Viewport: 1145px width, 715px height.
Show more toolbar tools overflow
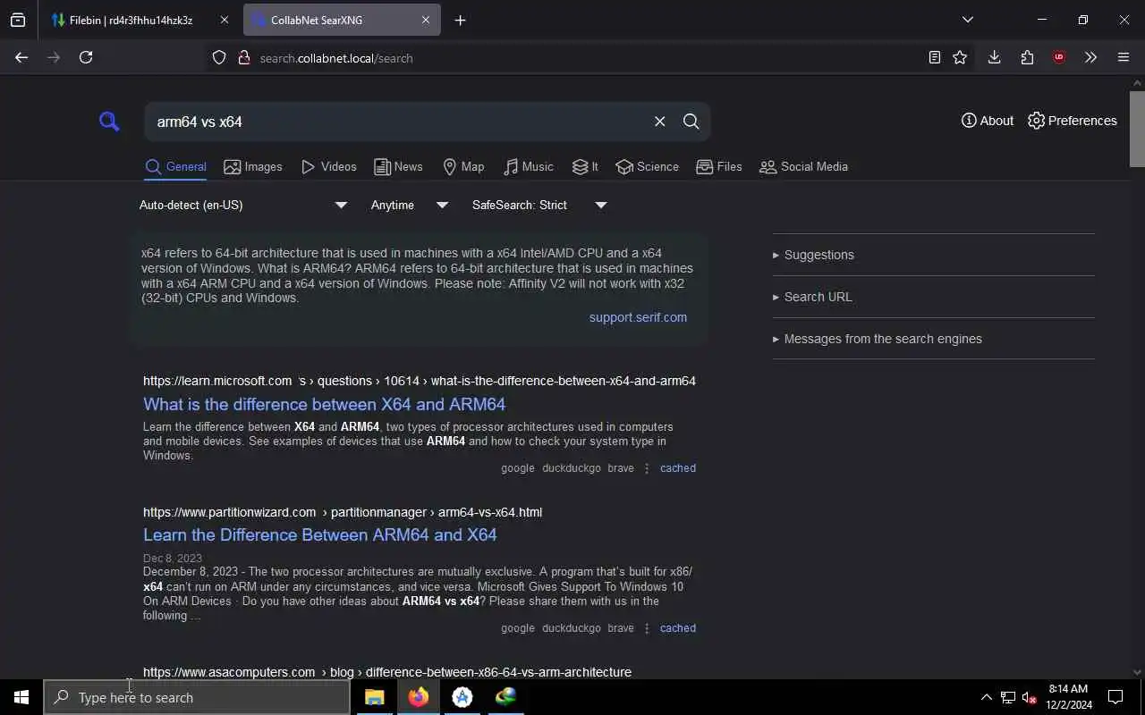tap(1090, 57)
